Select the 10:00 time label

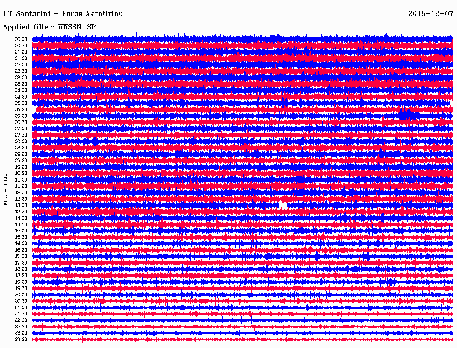pos(21,167)
